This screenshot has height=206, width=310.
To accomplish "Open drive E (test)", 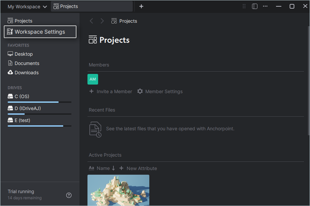I will 19,120.
